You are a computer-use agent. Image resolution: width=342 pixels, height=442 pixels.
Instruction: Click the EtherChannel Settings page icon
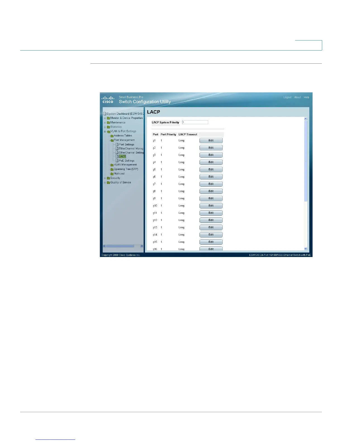117,153
